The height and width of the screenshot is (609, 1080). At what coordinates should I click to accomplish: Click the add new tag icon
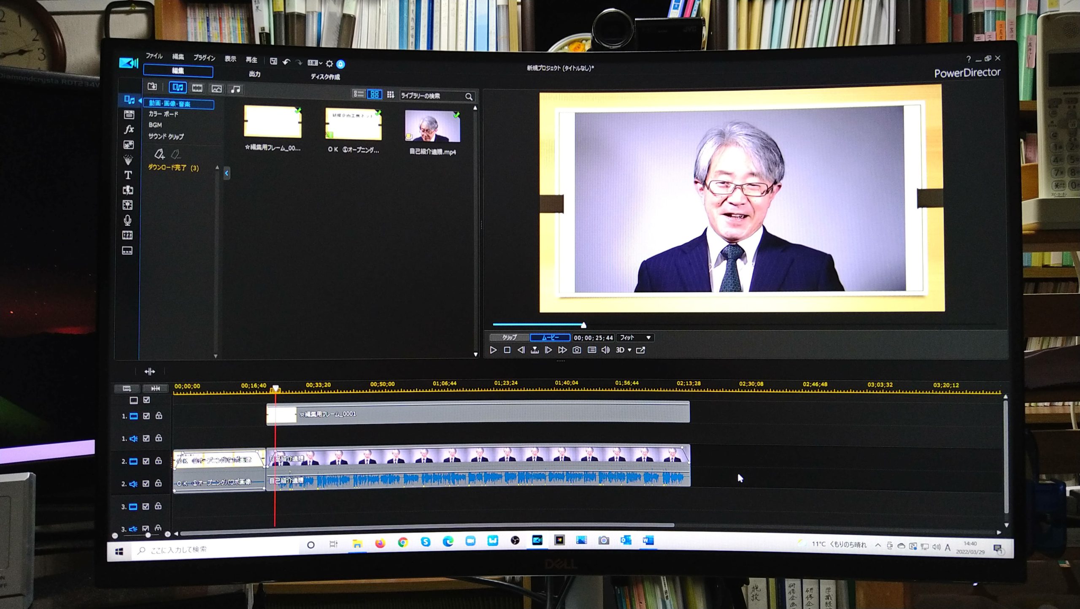coord(159,154)
